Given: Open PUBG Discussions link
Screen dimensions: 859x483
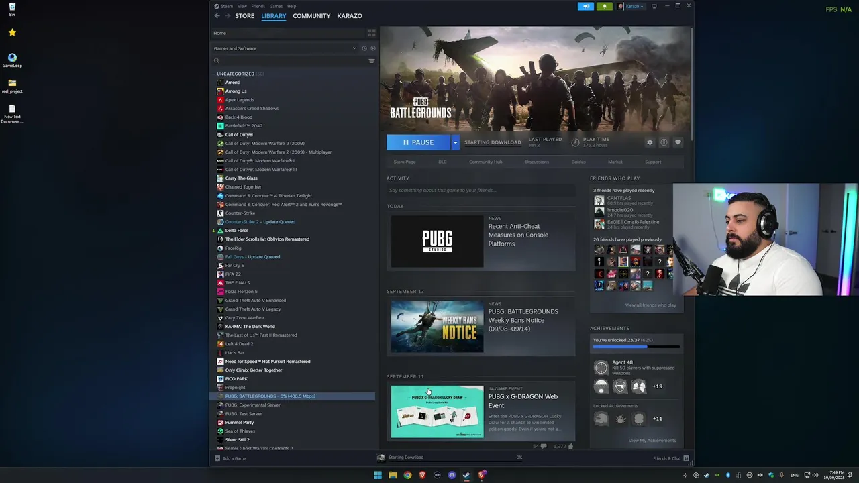Looking at the screenshot, I should (x=537, y=162).
